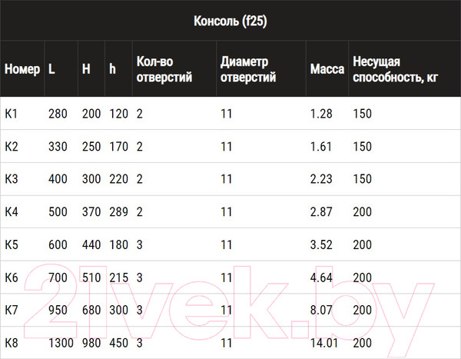Click the mass value 1.28
461x359 pixels.
pyautogui.click(x=320, y=115)
